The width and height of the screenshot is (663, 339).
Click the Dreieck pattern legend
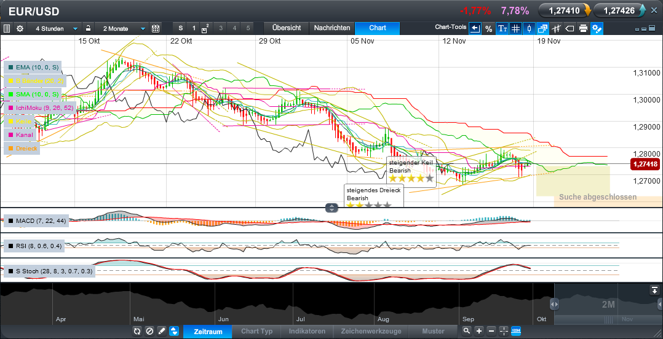click(22, 149)
